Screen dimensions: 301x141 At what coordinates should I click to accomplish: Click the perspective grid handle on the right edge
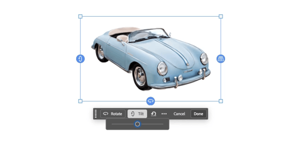click(x=221, y=59)
